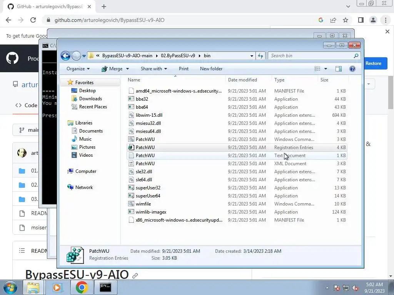The width and height of the screenshot is (394, 295).
Task: Click BypassESU-v9-AIO-main in the address breadcrumb
Action: (127, 56)
